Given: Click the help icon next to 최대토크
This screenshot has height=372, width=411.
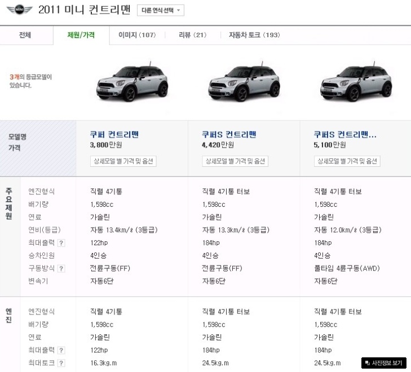Looking at the screenshot, I should (x=61, y=363).
